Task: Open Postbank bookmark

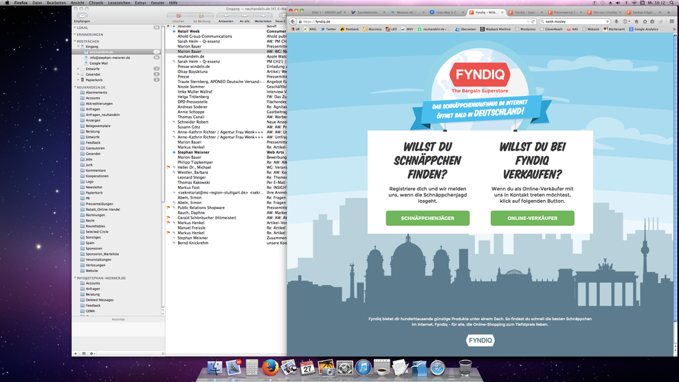Action: pos(349,29)
